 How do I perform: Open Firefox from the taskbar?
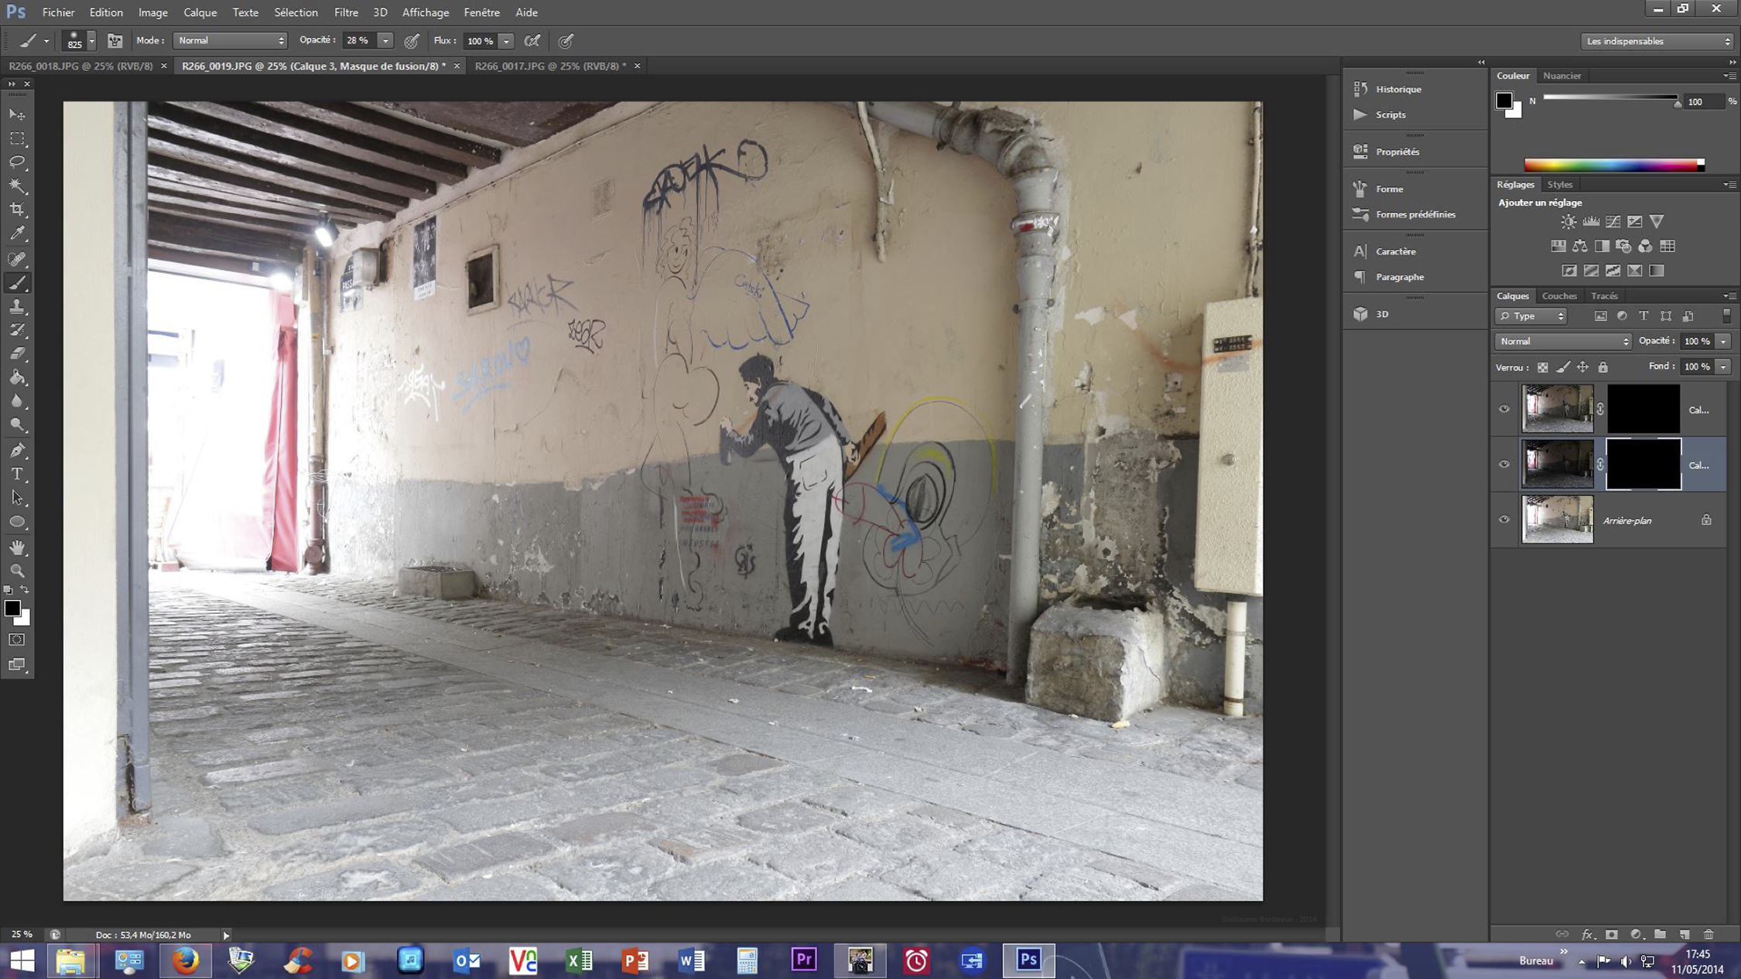pos(185,960)
